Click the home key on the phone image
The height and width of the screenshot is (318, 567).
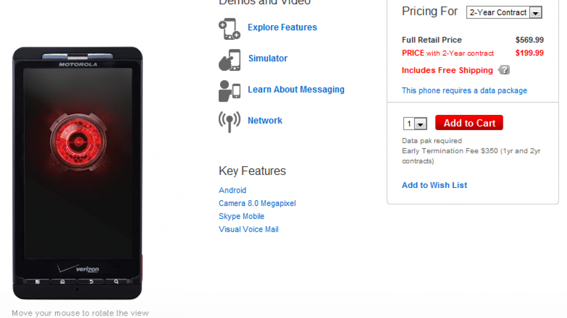tap(62, 282)
